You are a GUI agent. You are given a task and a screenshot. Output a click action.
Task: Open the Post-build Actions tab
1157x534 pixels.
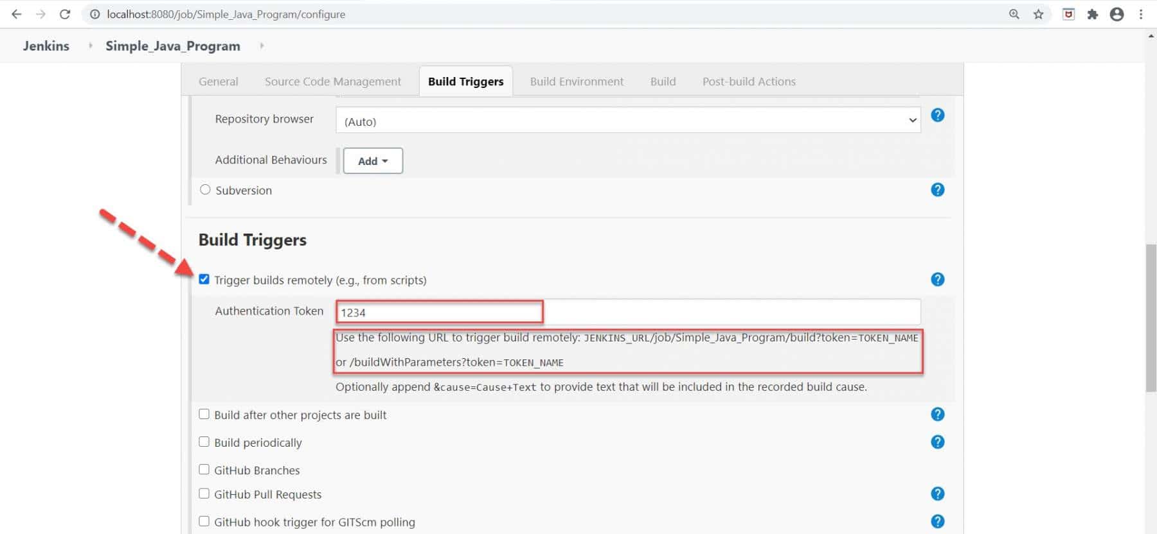[749, 82]
